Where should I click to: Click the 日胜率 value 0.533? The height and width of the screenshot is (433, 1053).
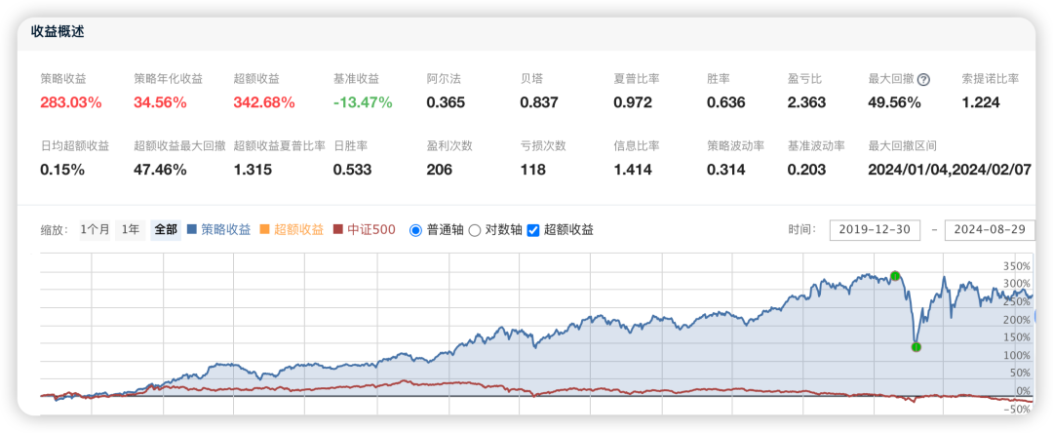(352, 170)
